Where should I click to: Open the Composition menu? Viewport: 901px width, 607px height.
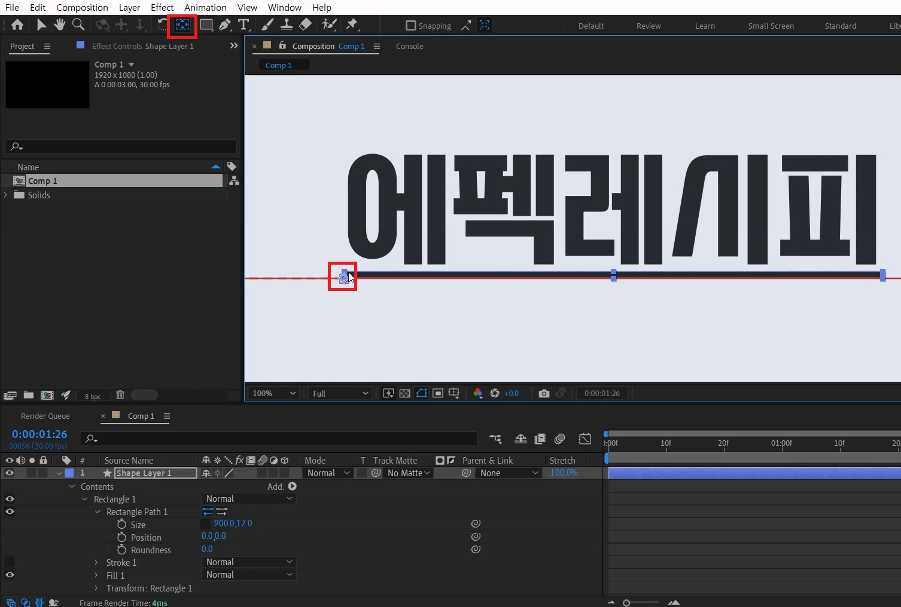tap(82, 7)
